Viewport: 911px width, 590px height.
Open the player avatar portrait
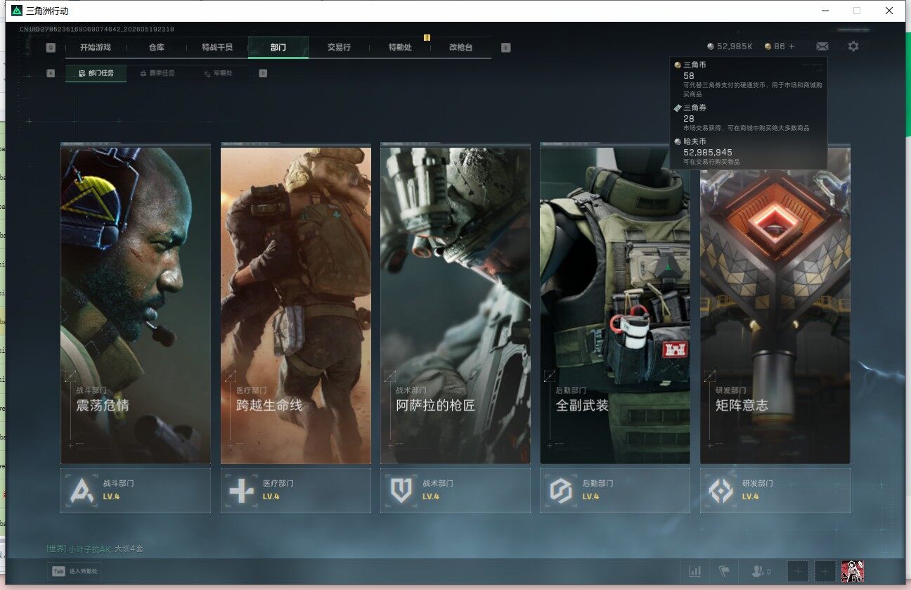(853, 572)
